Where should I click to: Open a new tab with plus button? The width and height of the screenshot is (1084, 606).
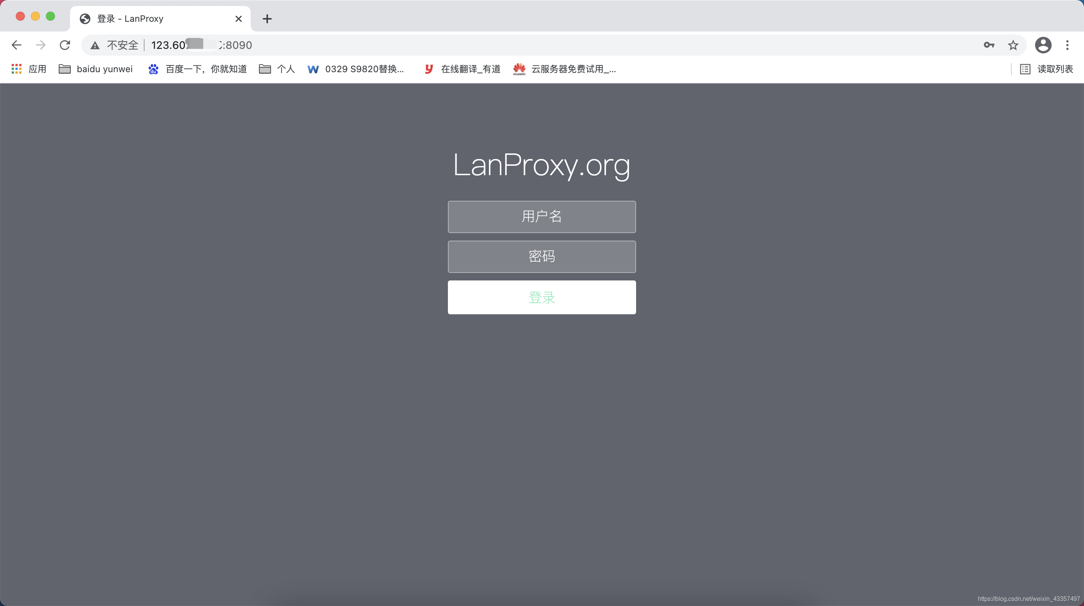(267, 18)
